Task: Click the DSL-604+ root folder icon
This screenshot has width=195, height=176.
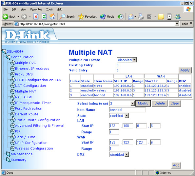Action: [x=4, y=51]
